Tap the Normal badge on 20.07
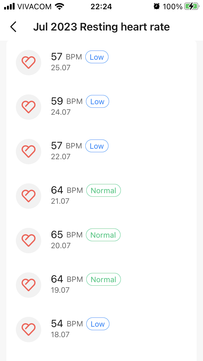The image size is (203, 361). tap(103, 235)
